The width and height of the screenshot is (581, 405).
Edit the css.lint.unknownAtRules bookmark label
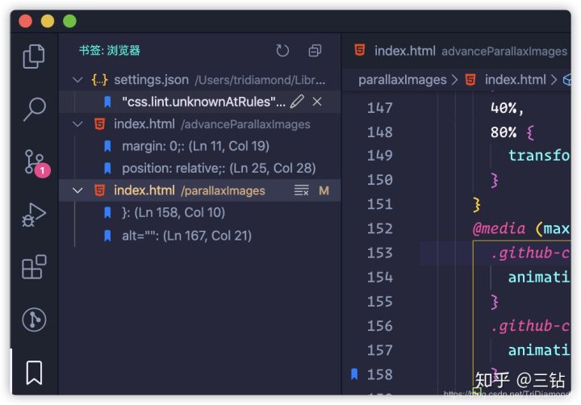(297, 102)
